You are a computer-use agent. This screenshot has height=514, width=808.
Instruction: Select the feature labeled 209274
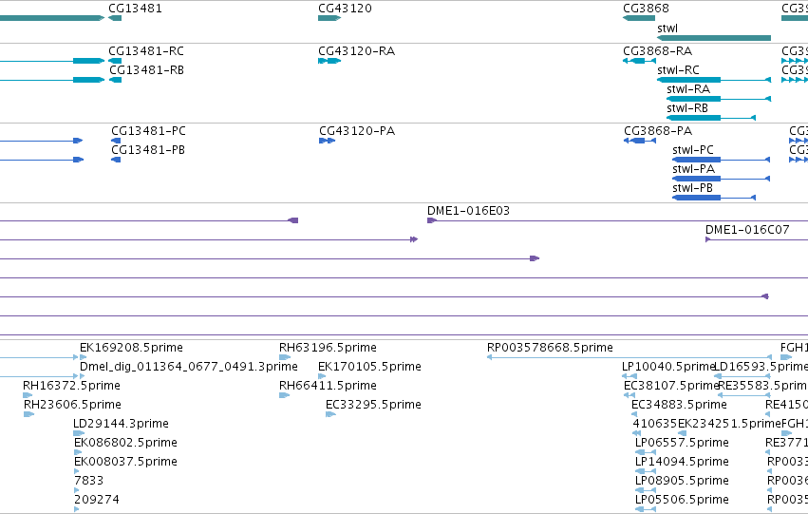point(77,509)
